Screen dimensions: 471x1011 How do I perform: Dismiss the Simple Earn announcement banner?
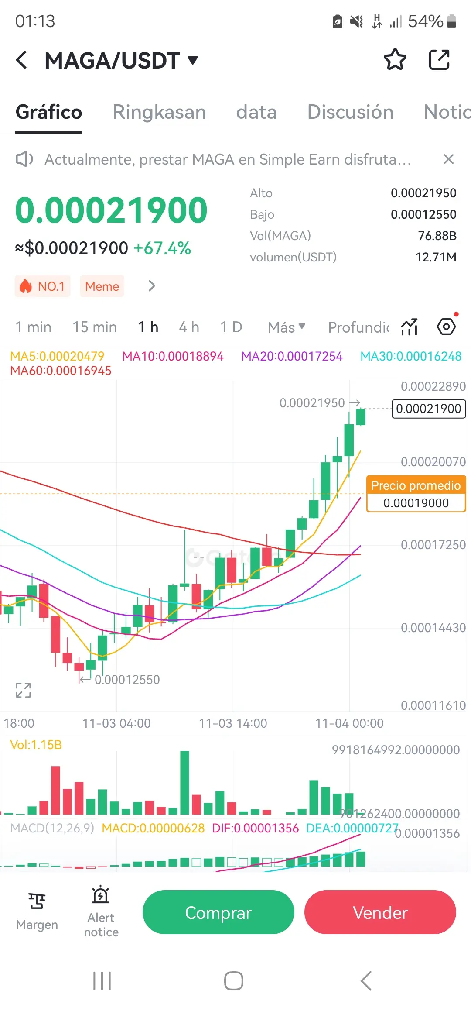click(449, 159)
